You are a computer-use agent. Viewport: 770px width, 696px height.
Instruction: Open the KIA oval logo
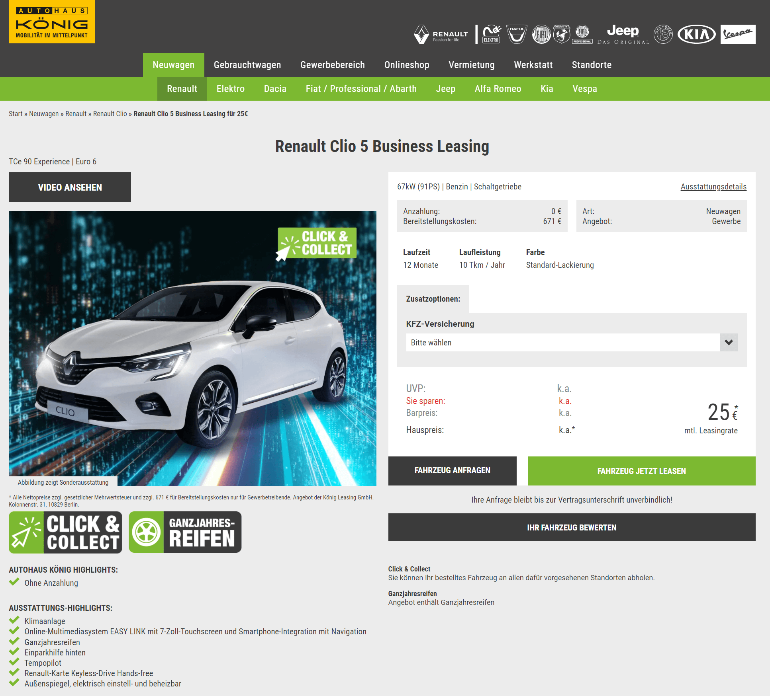click(697, 34)
